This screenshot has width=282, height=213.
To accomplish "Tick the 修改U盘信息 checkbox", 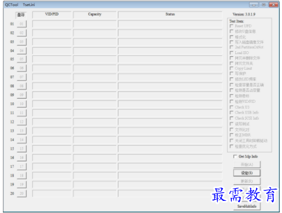I will (x=232, y=31).
